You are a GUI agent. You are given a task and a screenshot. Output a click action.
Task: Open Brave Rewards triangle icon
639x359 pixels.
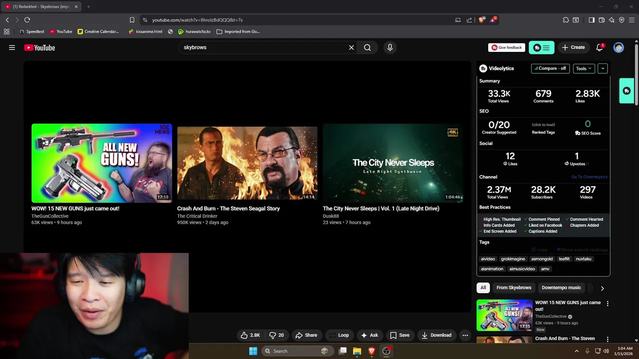coord(493,20)
